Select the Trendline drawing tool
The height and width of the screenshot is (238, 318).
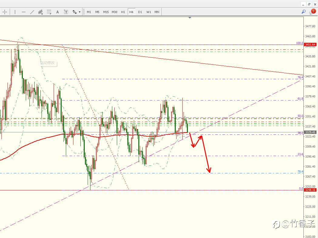(x=32, y=12)
